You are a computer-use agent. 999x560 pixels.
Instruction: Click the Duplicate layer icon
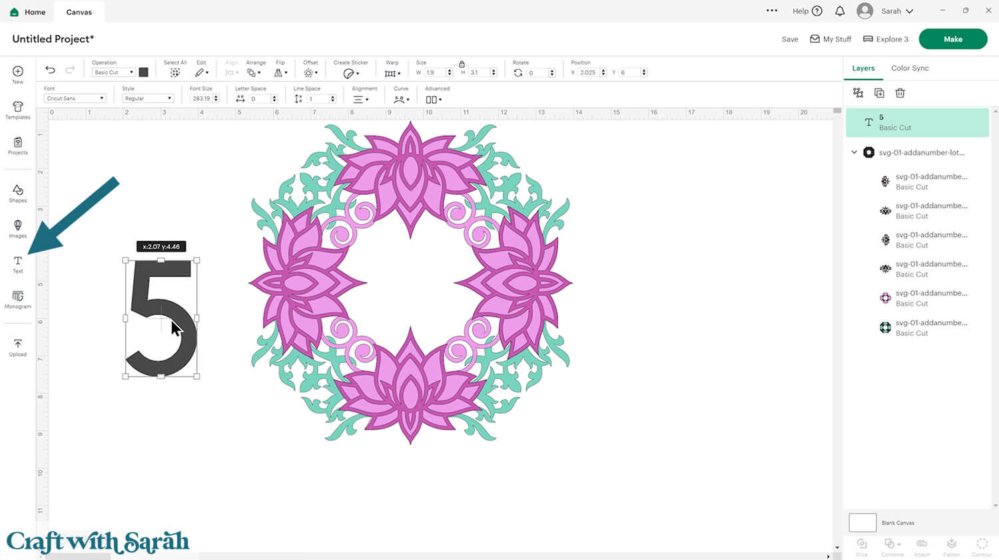pos(879,93)
